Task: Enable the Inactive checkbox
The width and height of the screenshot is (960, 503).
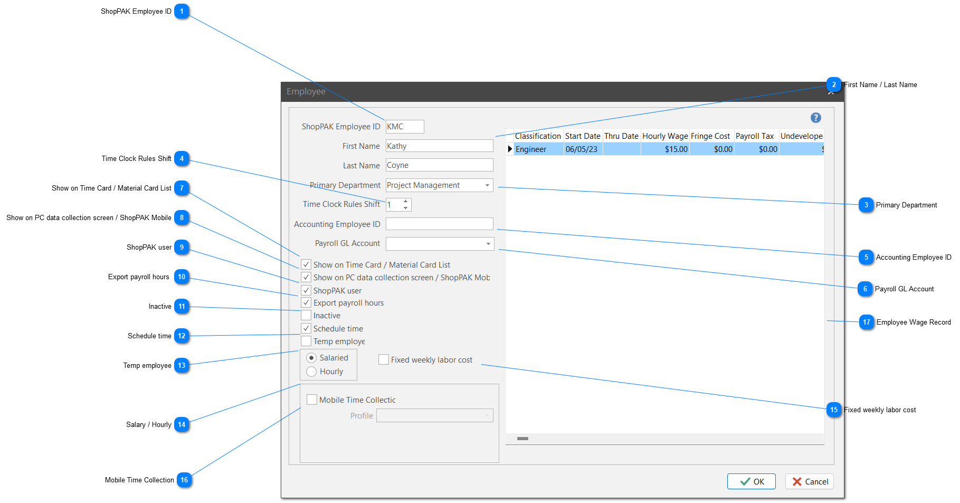Action: tap(306, 316)
